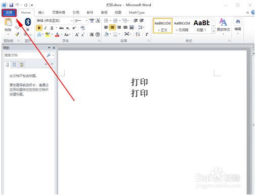
Task: Click the Save icon in quick access toolbar
Action: click(11, 5)
